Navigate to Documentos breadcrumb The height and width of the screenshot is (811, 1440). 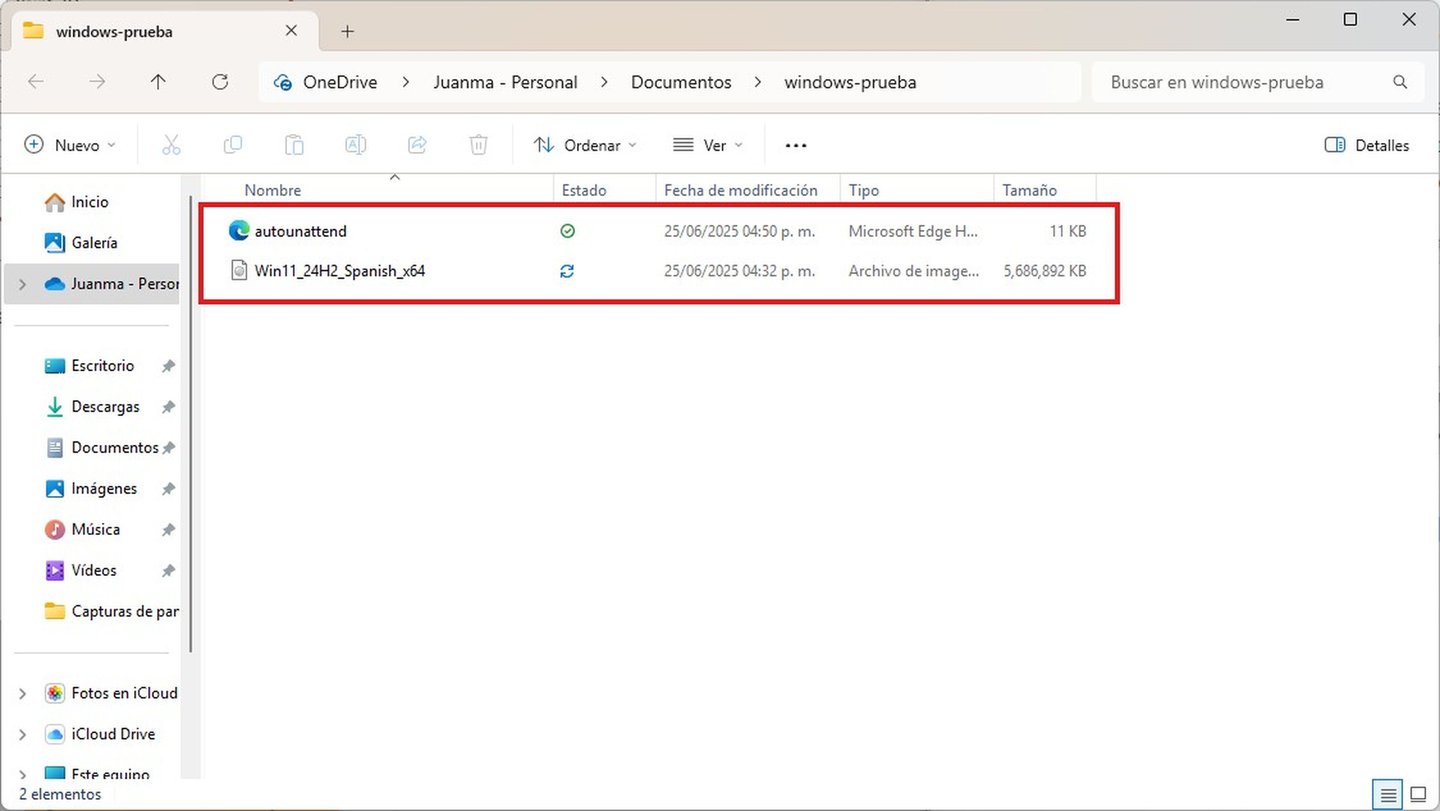681,82
